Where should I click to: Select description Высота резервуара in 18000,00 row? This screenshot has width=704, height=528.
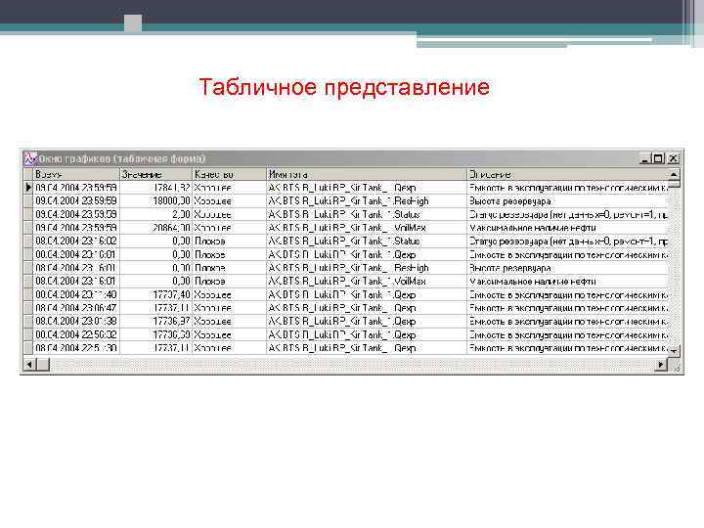568,200
